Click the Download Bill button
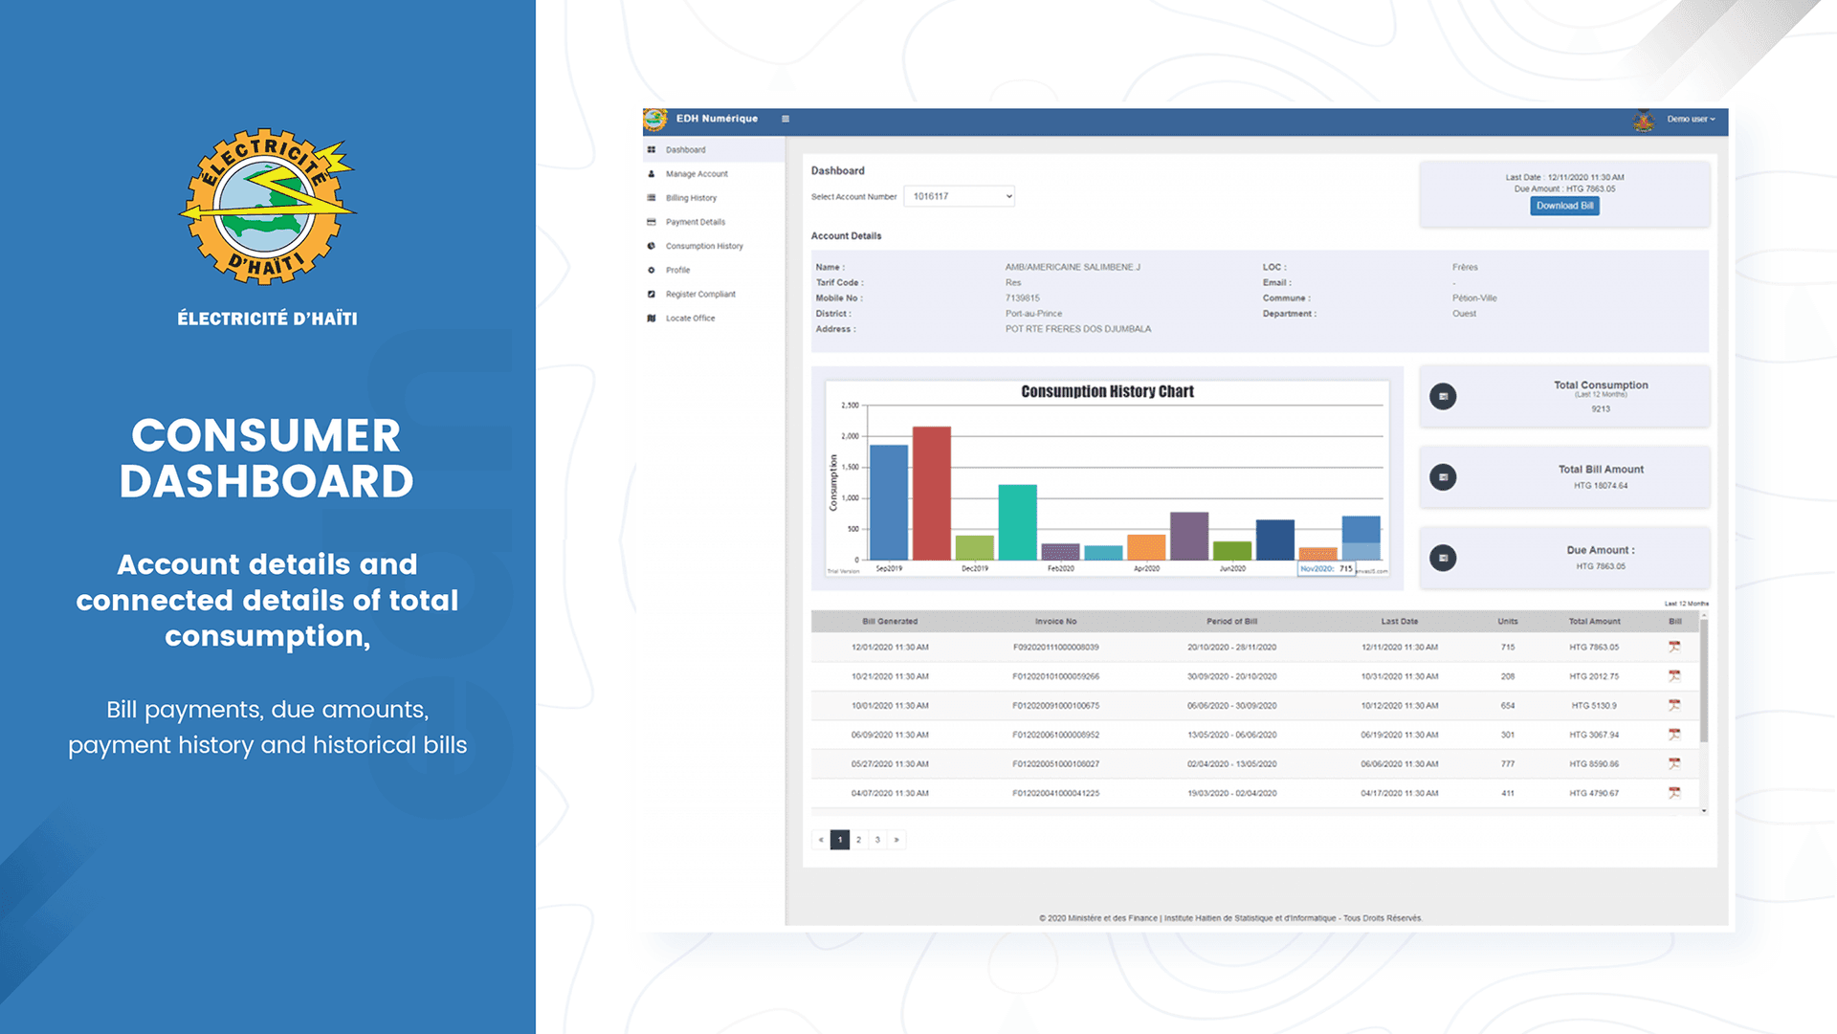 tap(1564, 206)
